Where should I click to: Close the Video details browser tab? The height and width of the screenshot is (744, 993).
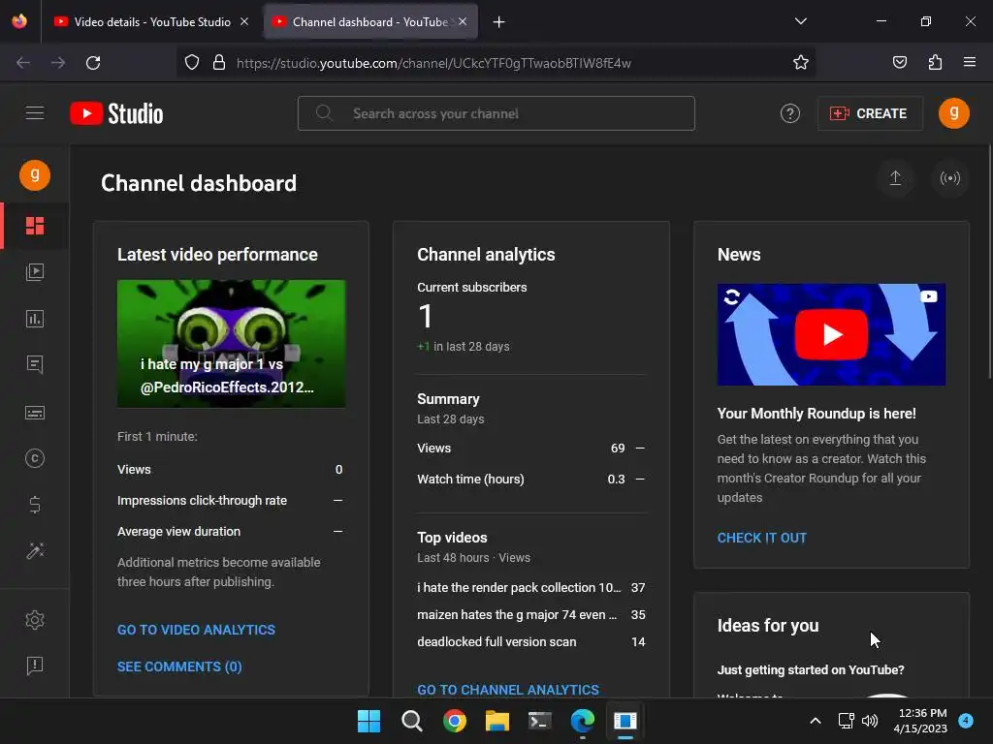click(x=243, y=21)
